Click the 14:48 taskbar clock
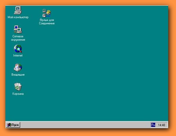Image resolution: width=176 pixels, height=136 pixels. (161, 125)
